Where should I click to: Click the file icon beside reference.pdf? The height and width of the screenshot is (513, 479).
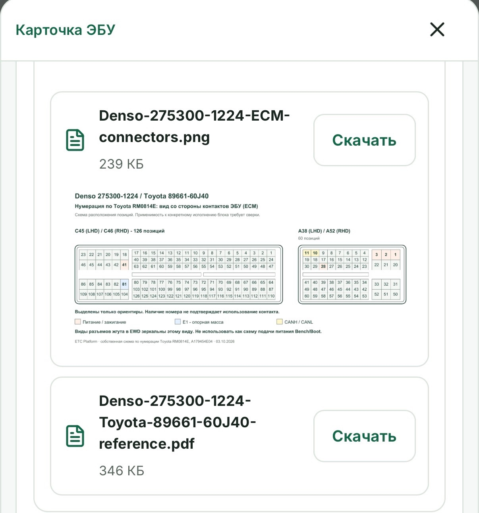click(75, 436)
